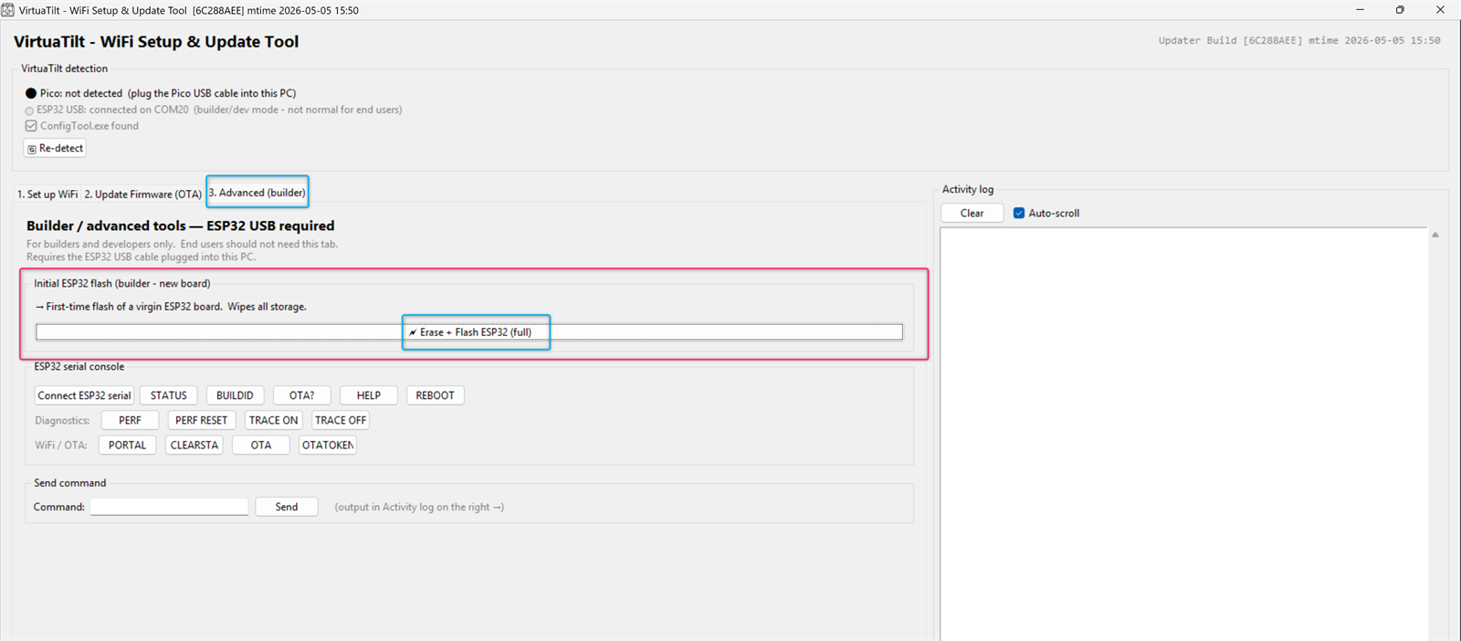Image resolution: width=1461 pixels, height=641 pixels.
Task: Click the CLEARSTA button
Action: [194, 445]
